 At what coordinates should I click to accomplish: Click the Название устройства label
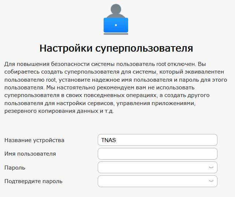pos(34,140)
